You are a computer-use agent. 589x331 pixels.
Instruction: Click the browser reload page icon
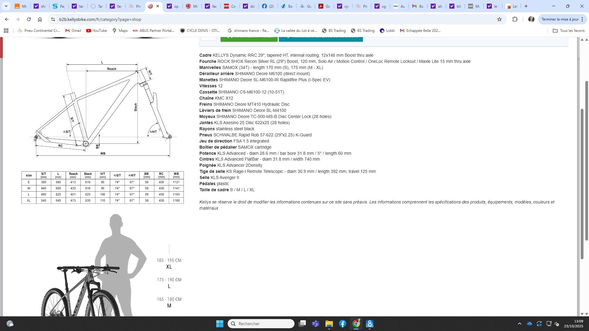click(x=29, y=19)
